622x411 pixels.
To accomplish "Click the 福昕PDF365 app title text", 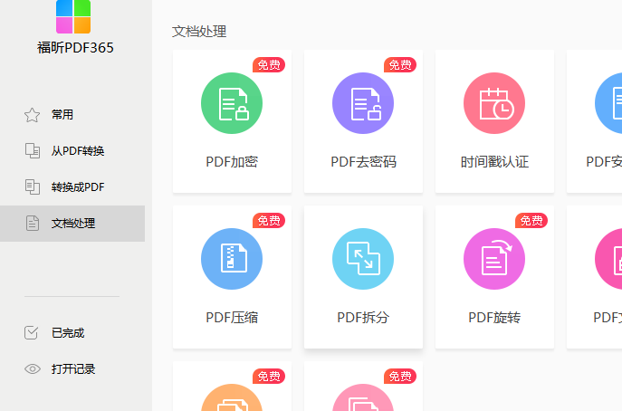I will (75, 48).
